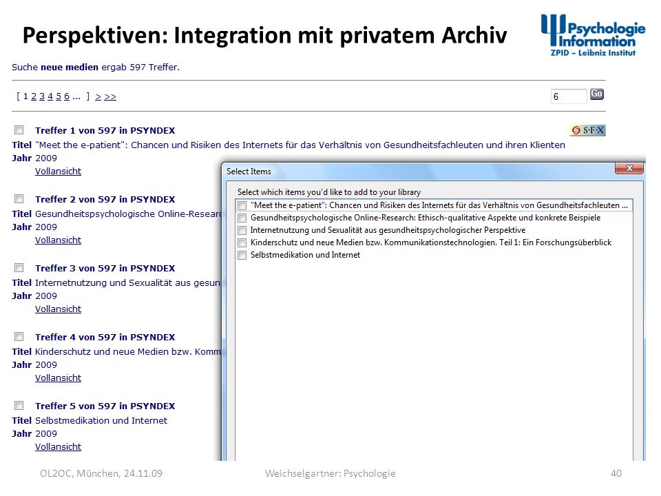Click the heading Treffer 5 von 597 in PSYNDEX

coord(105,406)
